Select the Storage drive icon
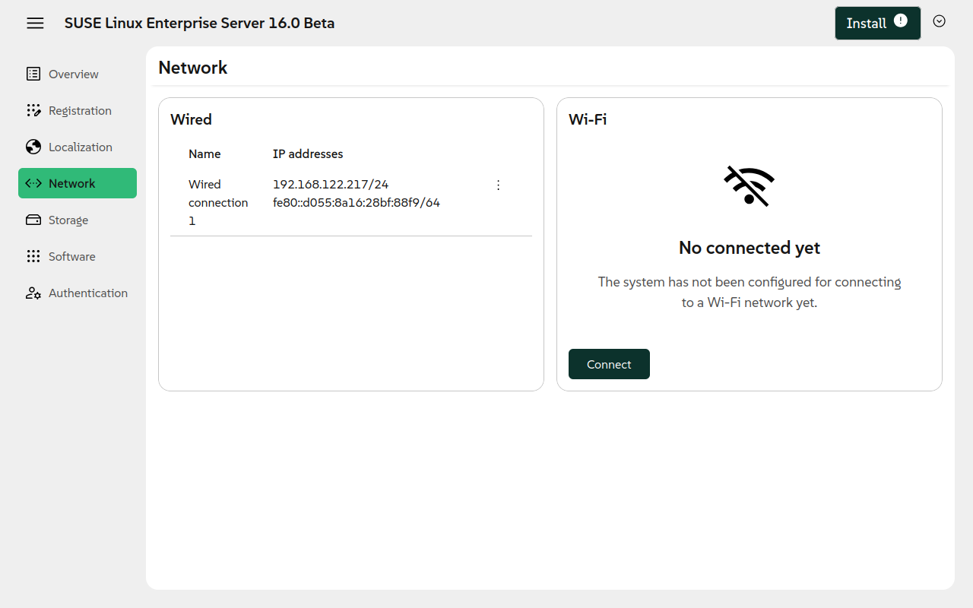 coord(33,220)
